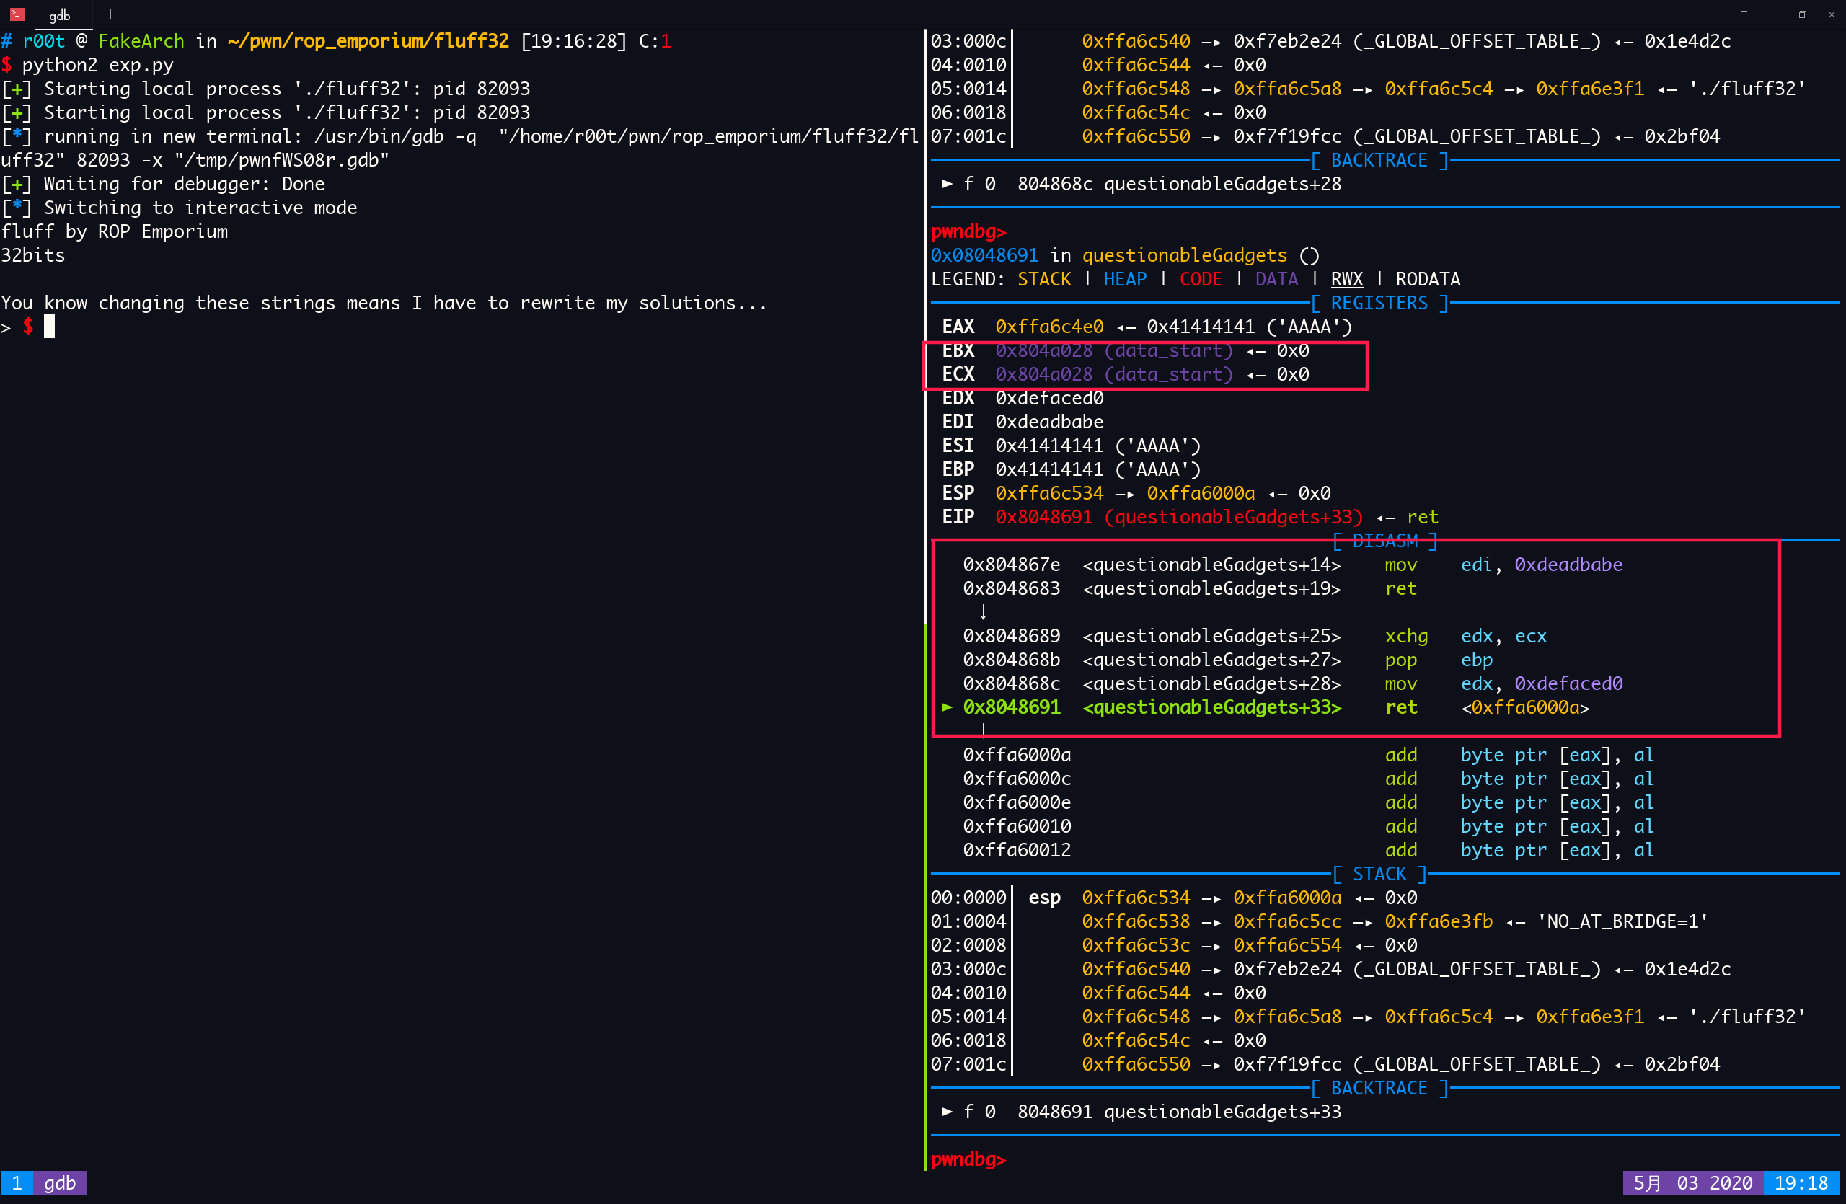Click the tmux window 'gdb' in status bar

click(60, 1182)
